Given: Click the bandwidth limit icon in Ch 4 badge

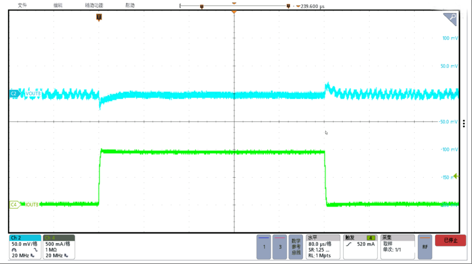Looking at the screenshot, I should [66, 256].
